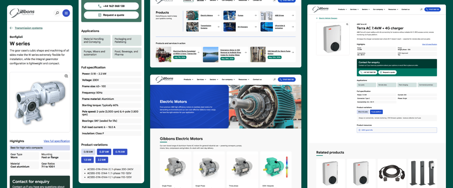Click the arrow on the Transmission Systems card
The image size is (453, 188).
[218, 27]
